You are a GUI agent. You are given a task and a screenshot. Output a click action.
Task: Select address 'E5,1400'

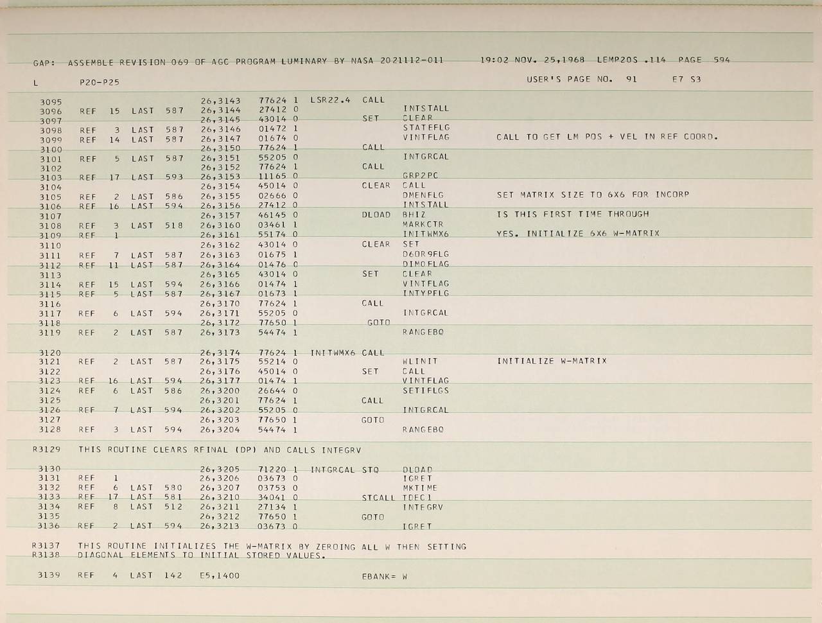pyautogui.click(x=220, y=575)
